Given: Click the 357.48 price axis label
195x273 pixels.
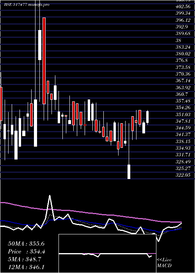Looking at the screenshot, I should click(x=183, y=101).
